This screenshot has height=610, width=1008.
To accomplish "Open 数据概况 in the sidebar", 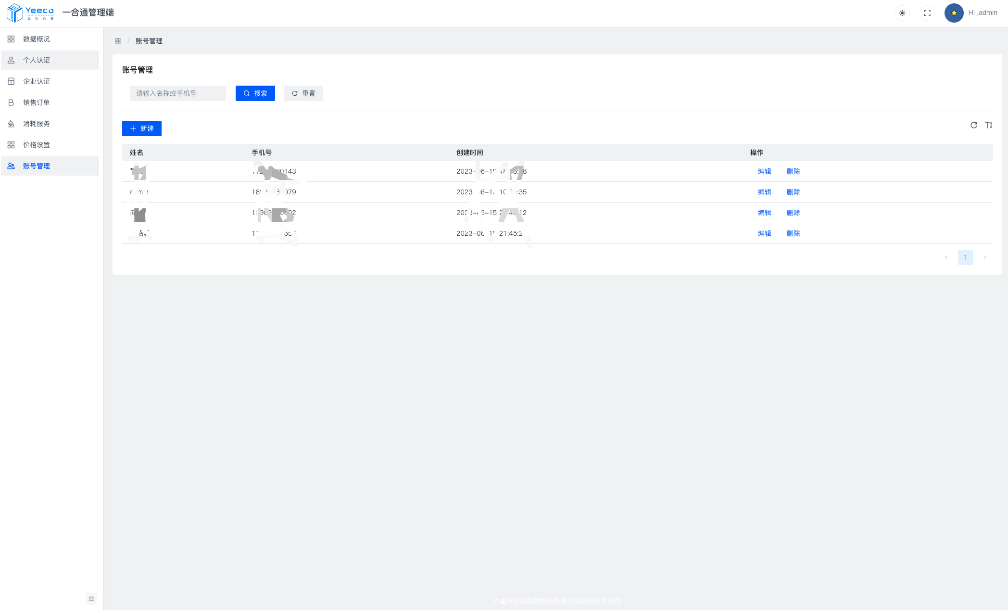I will (37, 39).
